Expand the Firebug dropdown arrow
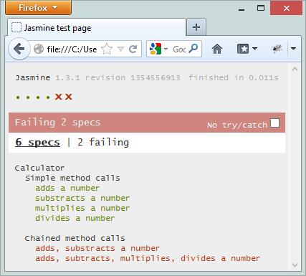 (x=293, y=49)
